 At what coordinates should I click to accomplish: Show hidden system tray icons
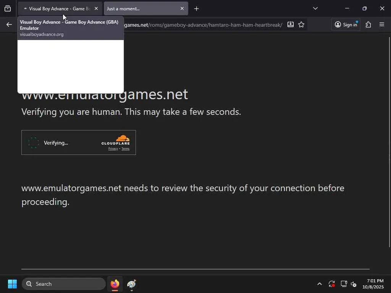320,284
